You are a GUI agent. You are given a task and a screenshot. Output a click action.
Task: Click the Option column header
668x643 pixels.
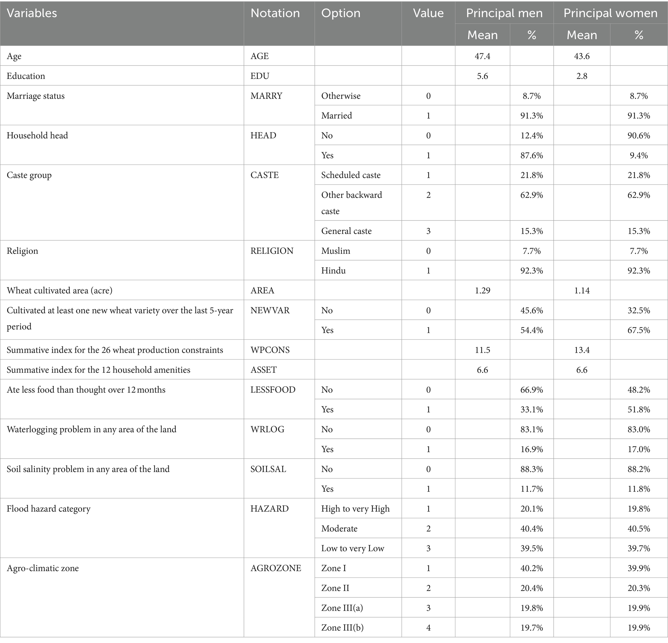pos(341,13)
